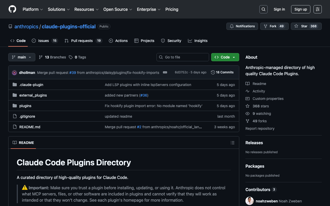Open the search magnifier icon
The image size is (330, 206).
coord(263,9)
